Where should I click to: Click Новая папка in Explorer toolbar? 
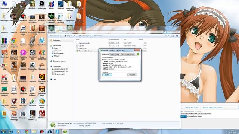click(x=99, y=36)
